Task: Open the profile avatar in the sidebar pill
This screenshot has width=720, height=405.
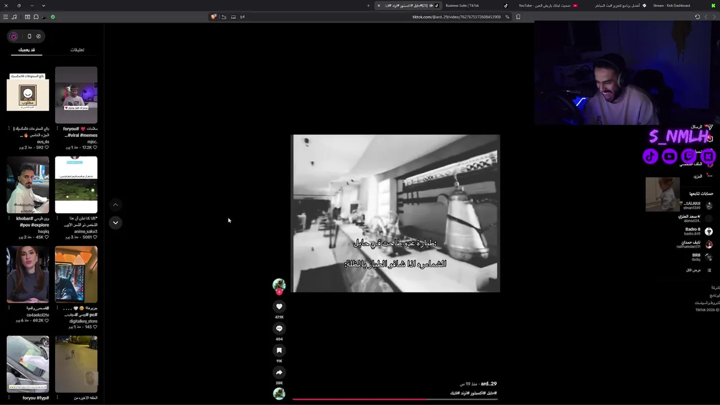Action: pyautogui.click(x=14, y=36)
